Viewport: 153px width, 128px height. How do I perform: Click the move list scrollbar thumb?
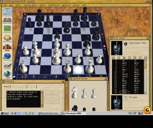[x=145, y=66]
